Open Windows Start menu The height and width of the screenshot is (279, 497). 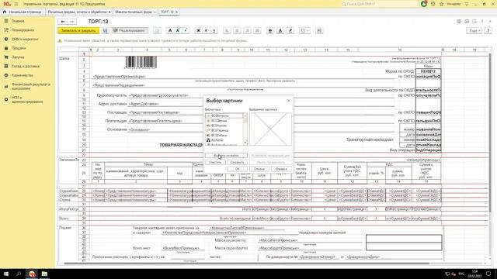click(5, 274)
